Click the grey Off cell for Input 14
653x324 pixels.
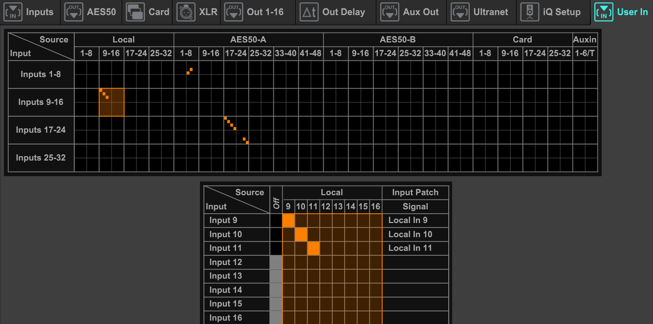pyautogui.click(x=276, y=290)
